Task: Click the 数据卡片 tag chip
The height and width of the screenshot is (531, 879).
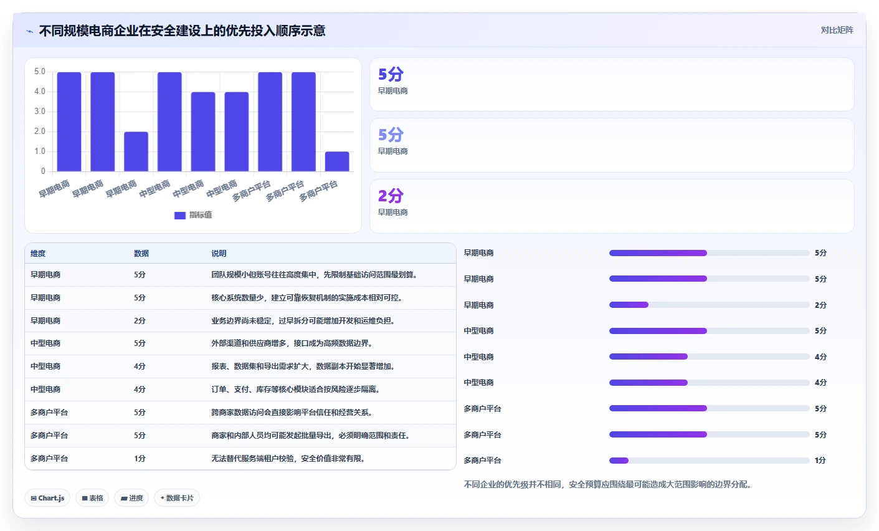Action: 177,498
